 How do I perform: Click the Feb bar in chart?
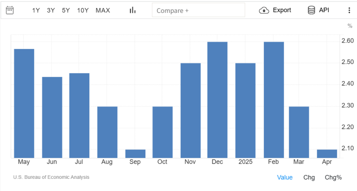274,100
